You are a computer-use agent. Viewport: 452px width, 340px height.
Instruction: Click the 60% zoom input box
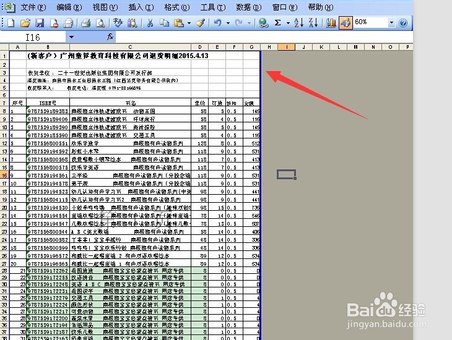tap(370, 22)
